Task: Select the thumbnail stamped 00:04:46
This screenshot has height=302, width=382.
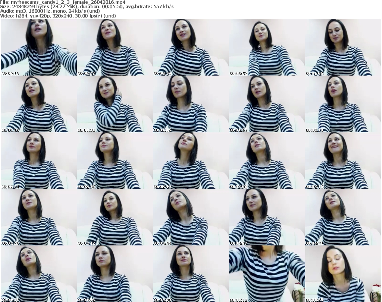Action: [115, 274]
